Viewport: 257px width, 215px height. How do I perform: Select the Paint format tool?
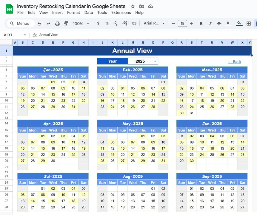click(66, 24)
